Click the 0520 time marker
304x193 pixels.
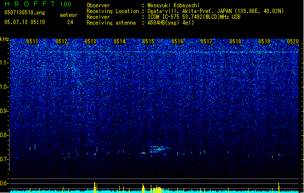[x=293, y=41]
